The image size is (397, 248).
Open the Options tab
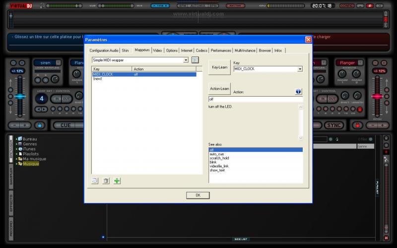172,51
